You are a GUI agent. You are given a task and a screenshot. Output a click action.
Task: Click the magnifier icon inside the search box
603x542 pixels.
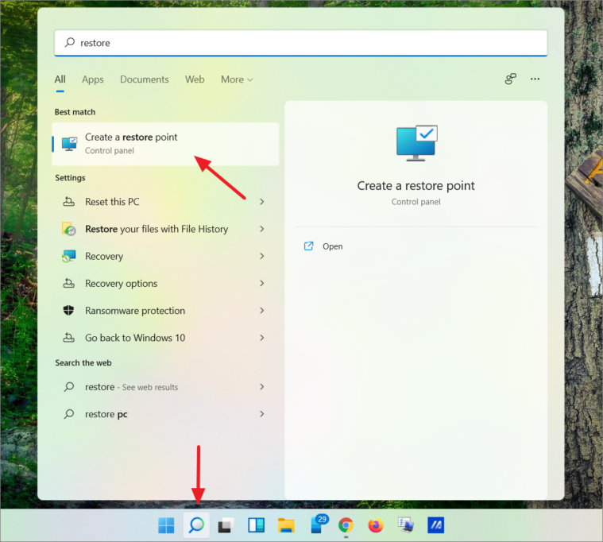(x=70, y=42)
